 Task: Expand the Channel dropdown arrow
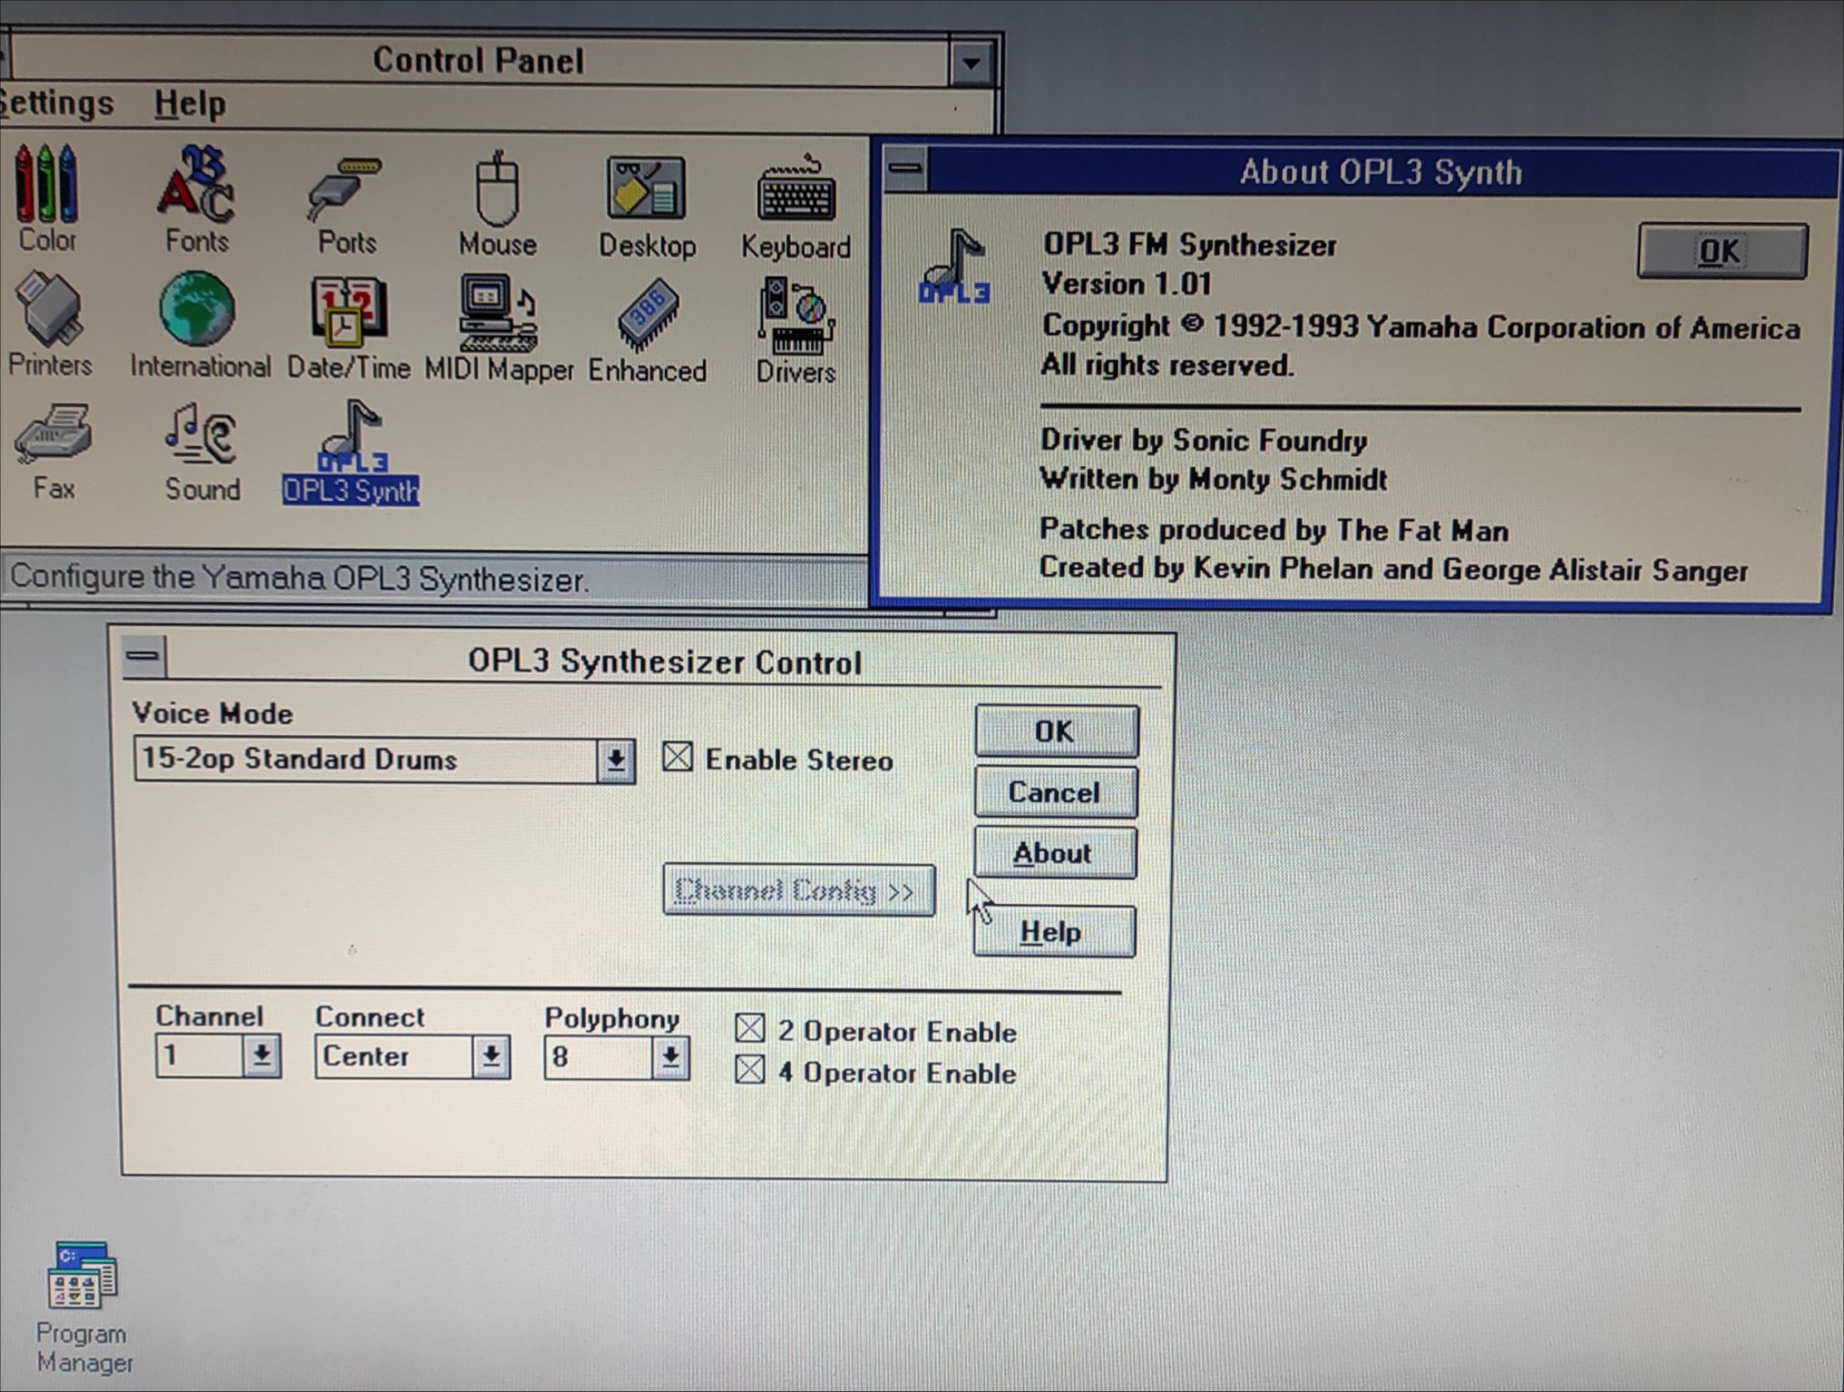click(261, 1056)
